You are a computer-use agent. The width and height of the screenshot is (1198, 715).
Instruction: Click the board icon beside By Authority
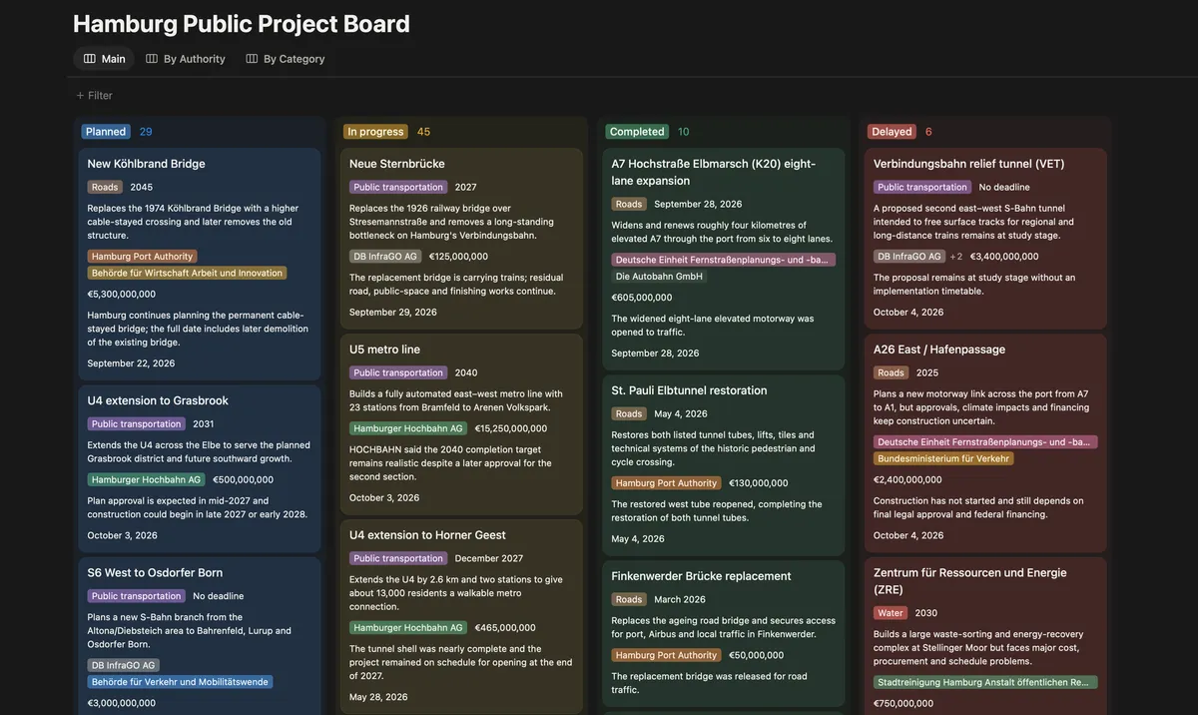152,59
